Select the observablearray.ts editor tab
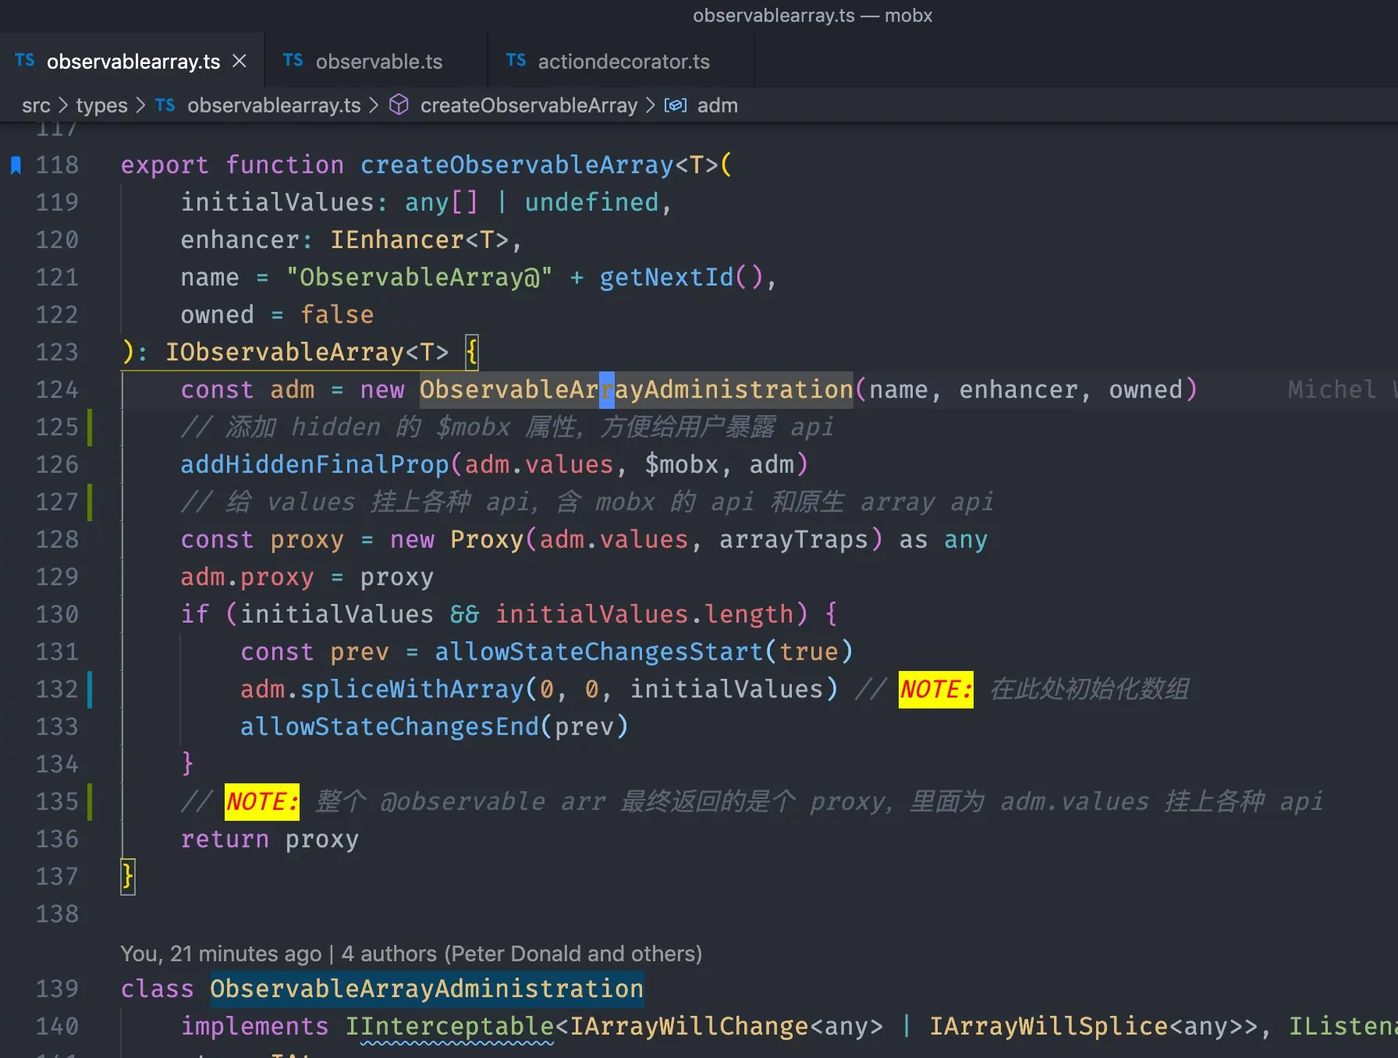 (x=131, y=61)
